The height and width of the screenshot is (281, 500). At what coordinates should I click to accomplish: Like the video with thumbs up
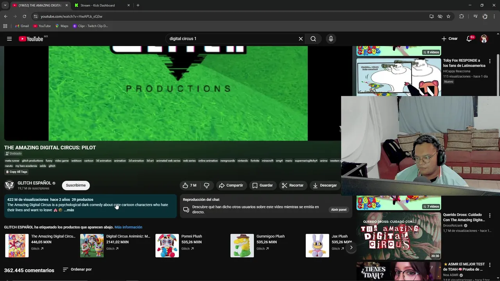click(189, 185)
